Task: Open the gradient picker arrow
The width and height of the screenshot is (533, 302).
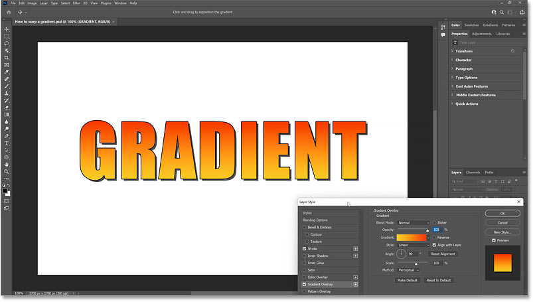Action: [428, 238]
